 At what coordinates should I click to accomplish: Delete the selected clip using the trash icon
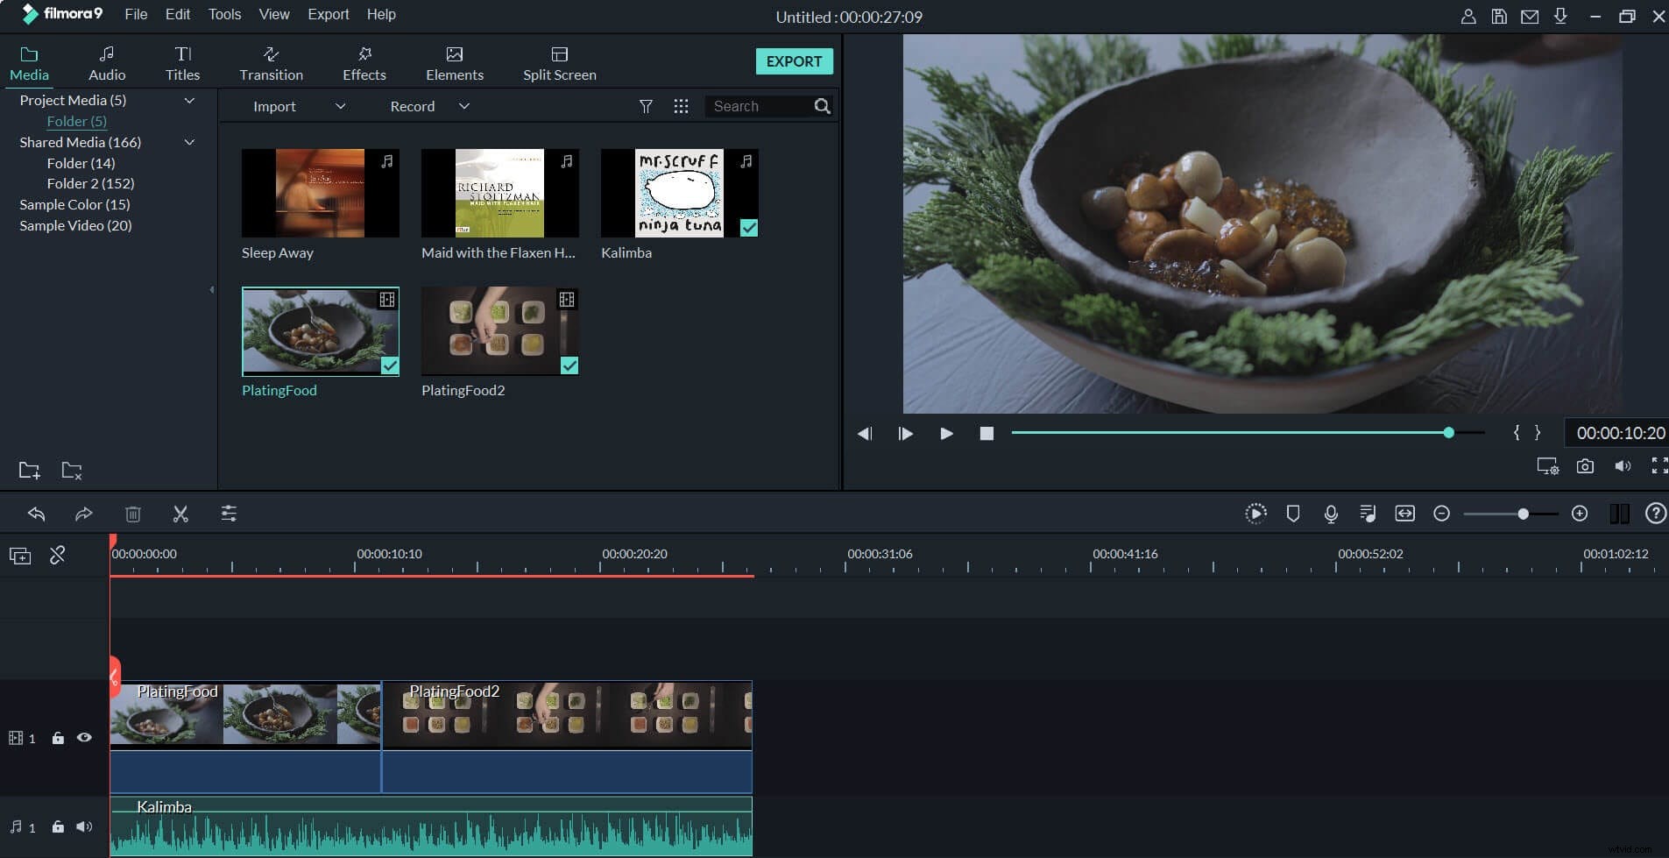[x=133, y=514]
